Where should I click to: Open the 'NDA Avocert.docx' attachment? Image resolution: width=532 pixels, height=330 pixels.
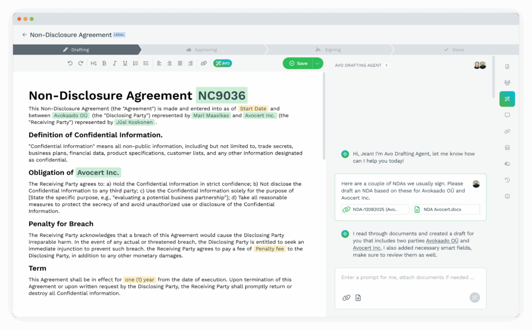(446, 210)
